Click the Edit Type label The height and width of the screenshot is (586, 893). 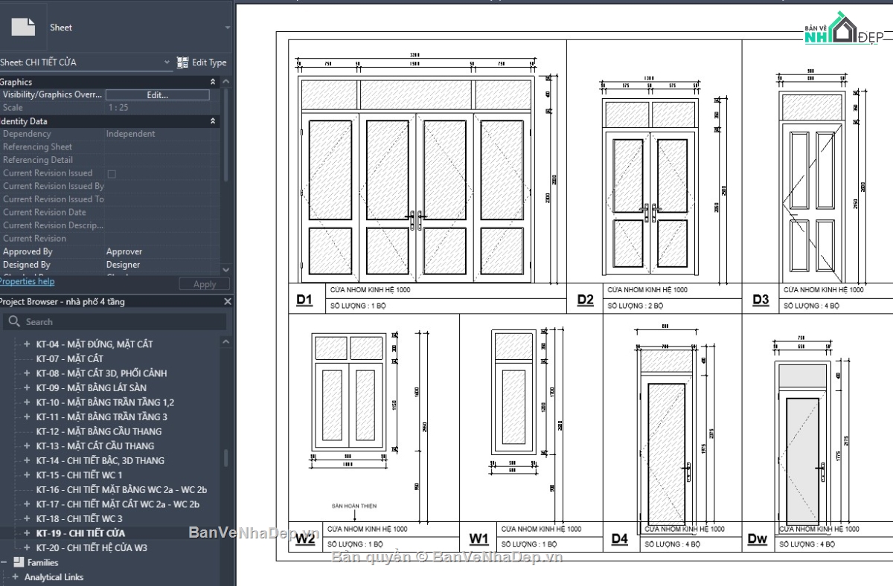pyautogui.click(x=209, y=62)
